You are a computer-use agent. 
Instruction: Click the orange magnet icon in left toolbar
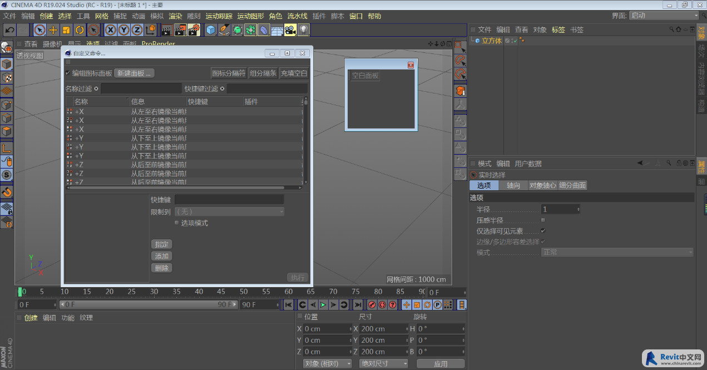pyautogui.click(x=7, y=192)
